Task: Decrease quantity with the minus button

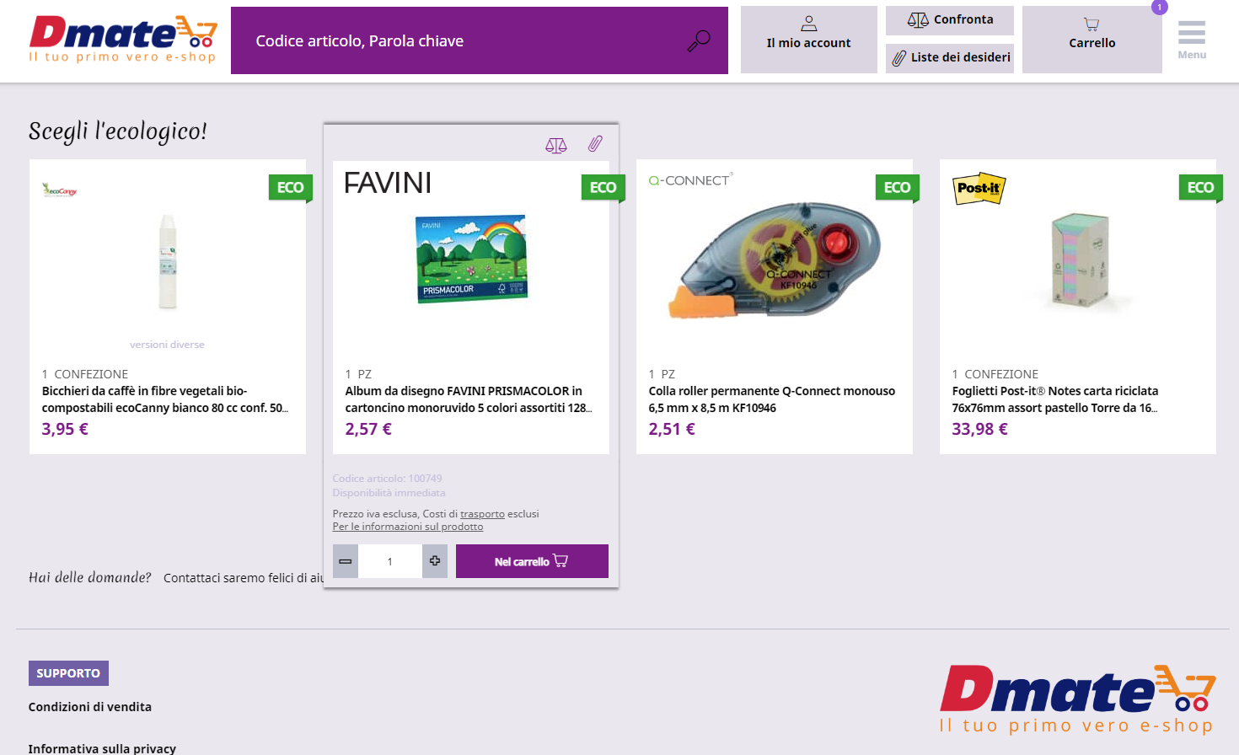Action: 346,561
